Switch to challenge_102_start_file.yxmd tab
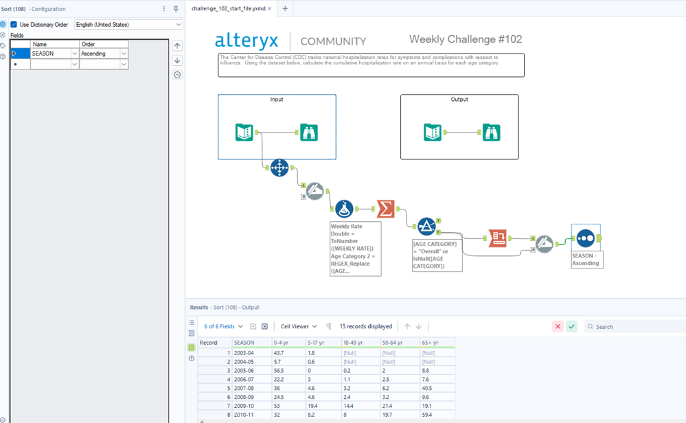Image resolution: width=686 pixels, height=423 pixels. tap(229, 9)
